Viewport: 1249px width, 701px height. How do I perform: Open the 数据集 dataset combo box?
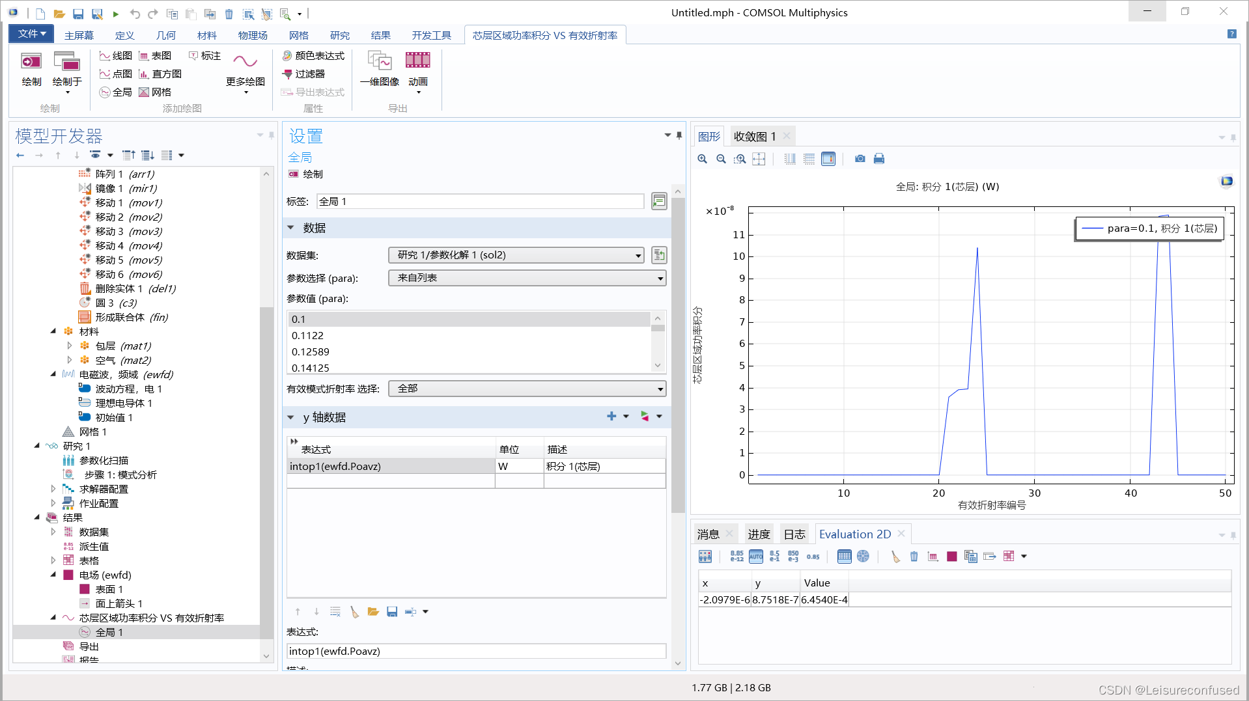516,255
